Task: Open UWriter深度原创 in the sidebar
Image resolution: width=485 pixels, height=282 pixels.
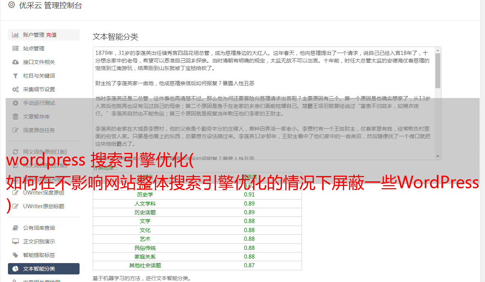Action: [x=44, y=193]
